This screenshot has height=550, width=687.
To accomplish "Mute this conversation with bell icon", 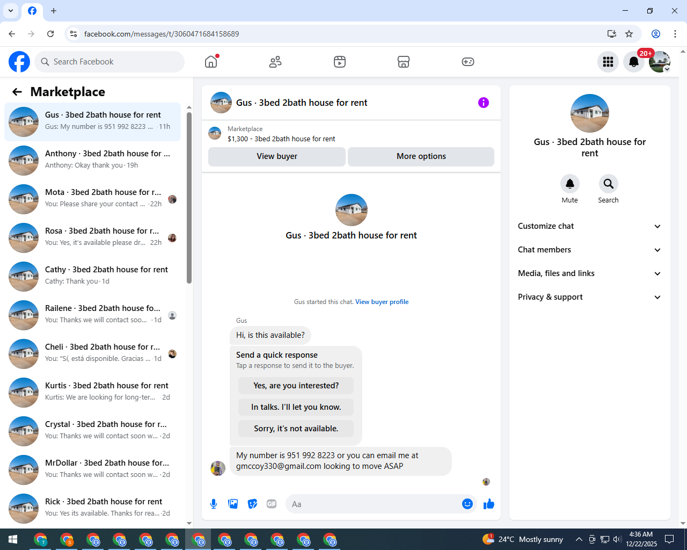I will [x=570, y=184].
